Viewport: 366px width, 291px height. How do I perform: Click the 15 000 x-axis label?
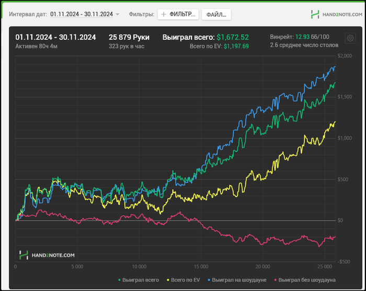coord(201,266)
